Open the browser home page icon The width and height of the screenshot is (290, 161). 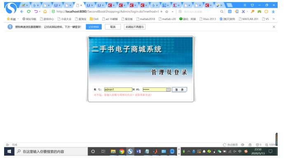click(45, 12)
